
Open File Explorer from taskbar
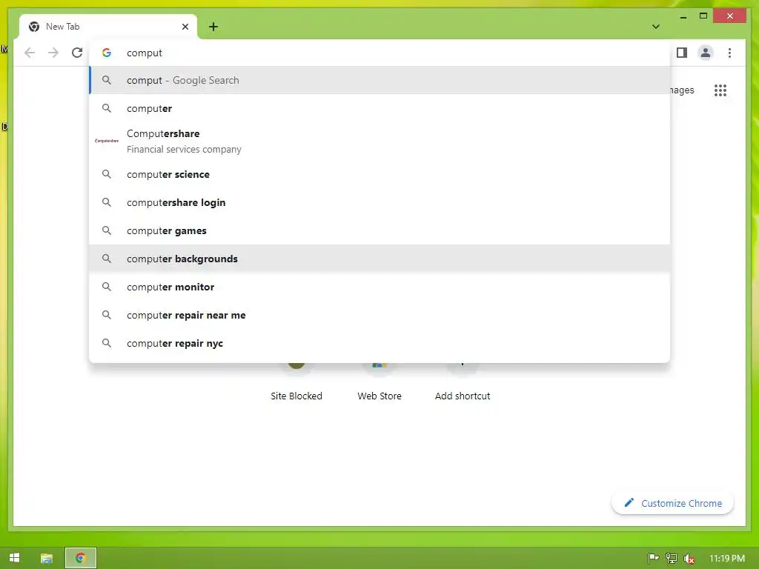47,558
